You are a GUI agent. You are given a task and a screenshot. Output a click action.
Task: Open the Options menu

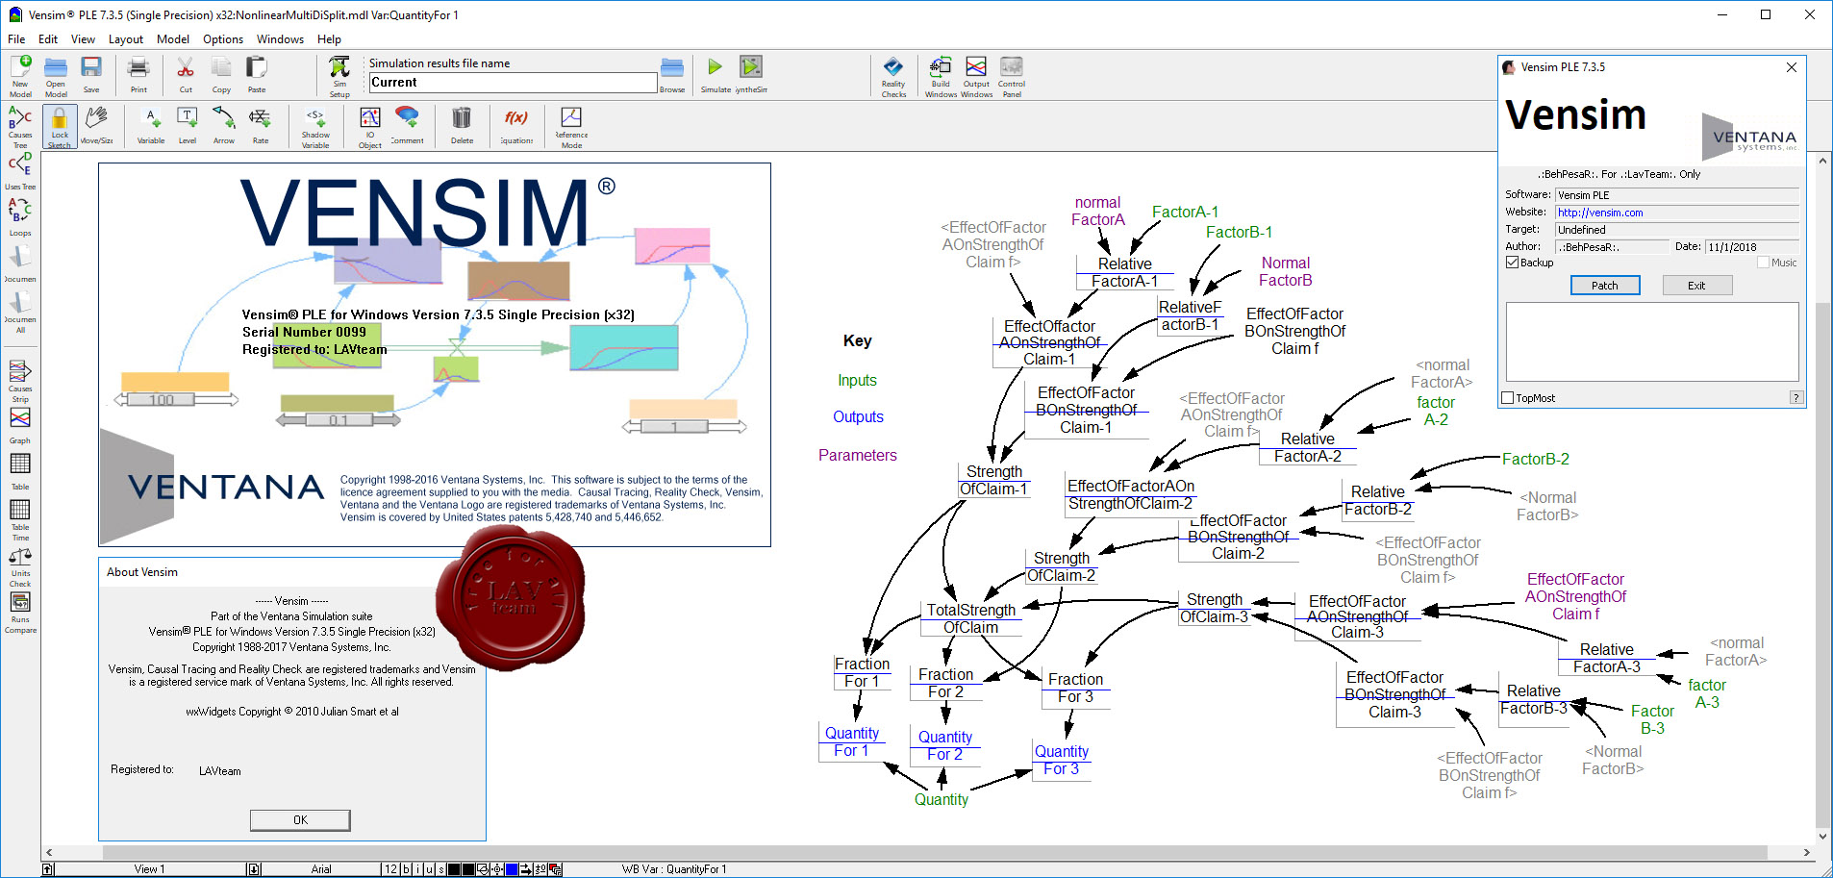coord(223,39)
